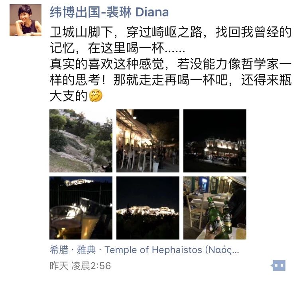The width and height of the screenshot is (299, 297).
Task: Tap the text line 记忆，在这里喝一杯
Action: (x=117, y=48)
